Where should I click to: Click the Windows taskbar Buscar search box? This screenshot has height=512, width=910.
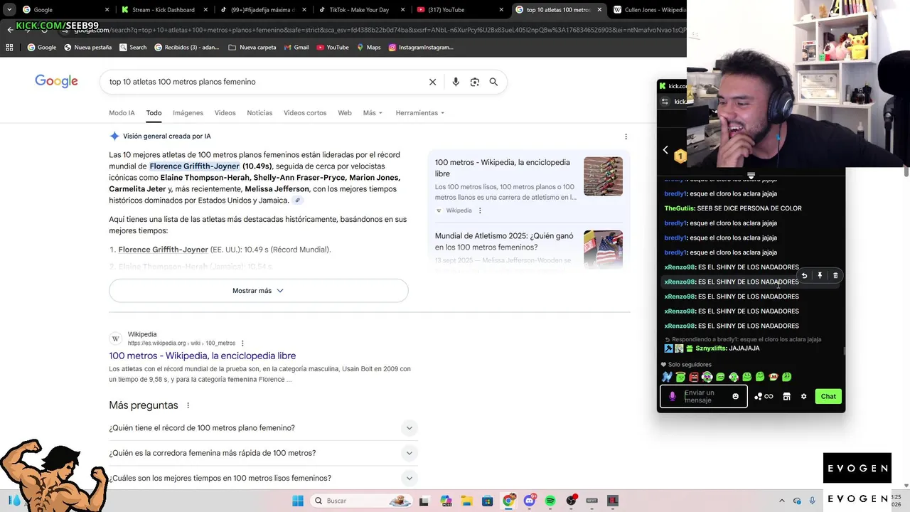pos(361,501)
